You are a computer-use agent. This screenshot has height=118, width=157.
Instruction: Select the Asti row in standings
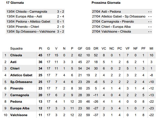tap(79, 62)
